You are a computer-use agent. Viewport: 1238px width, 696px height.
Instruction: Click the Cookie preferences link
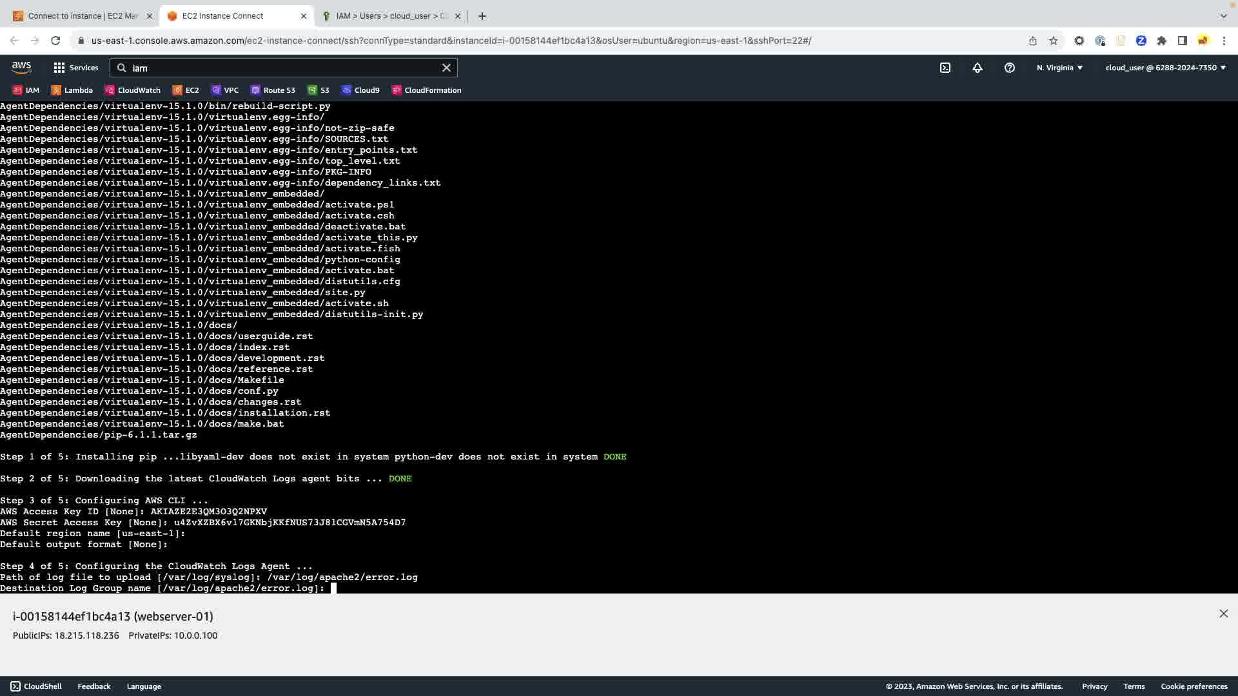point(1194,686)
